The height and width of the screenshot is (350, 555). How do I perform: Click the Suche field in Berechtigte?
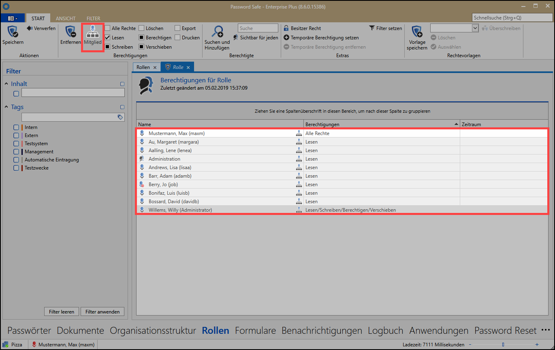point(258,28)
